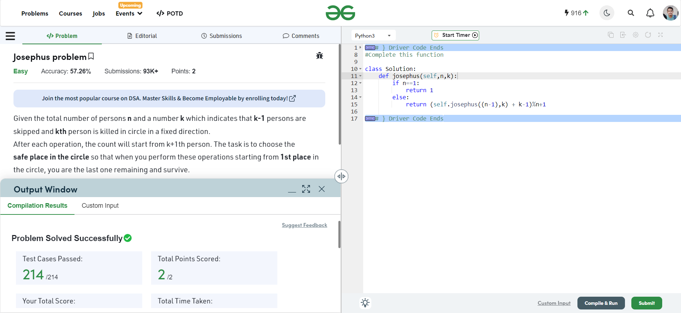Screen dimensions: 681x313
Task: Open the search magnifier icon
Action: tap(631, 13)
